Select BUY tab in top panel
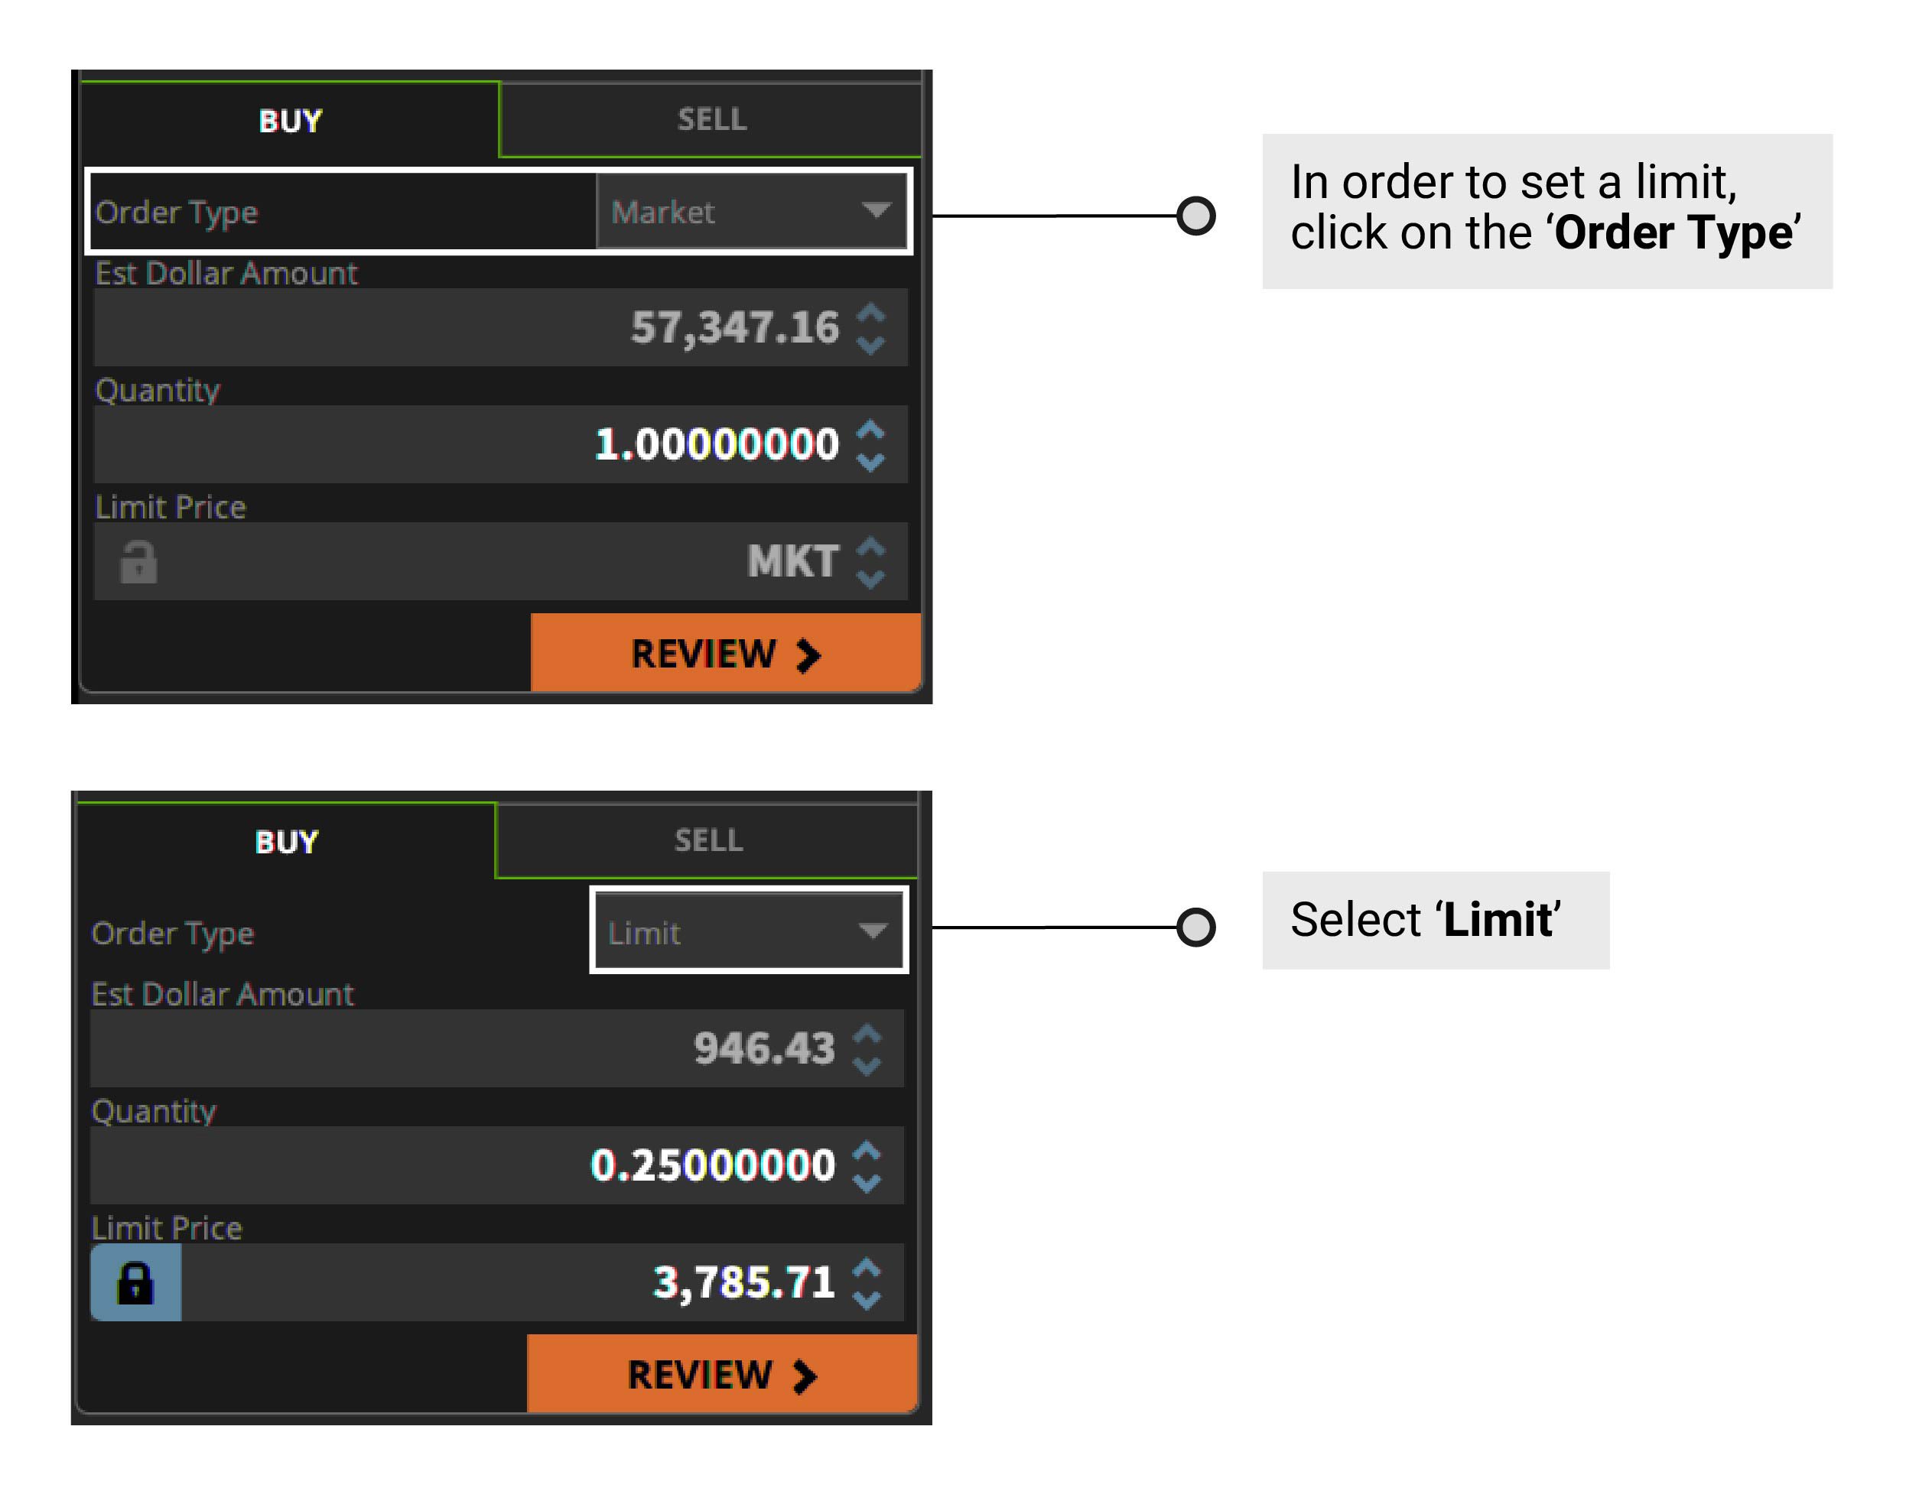Screen dimensions: 1932x1501 pos(290,120)
